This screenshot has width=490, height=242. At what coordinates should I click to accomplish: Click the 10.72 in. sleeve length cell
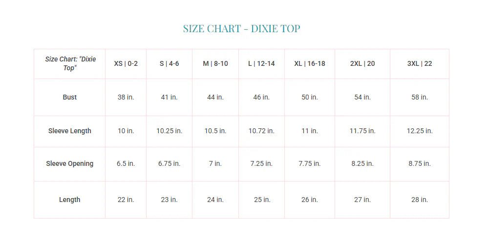pyautogui.click(x=261, y=131)
